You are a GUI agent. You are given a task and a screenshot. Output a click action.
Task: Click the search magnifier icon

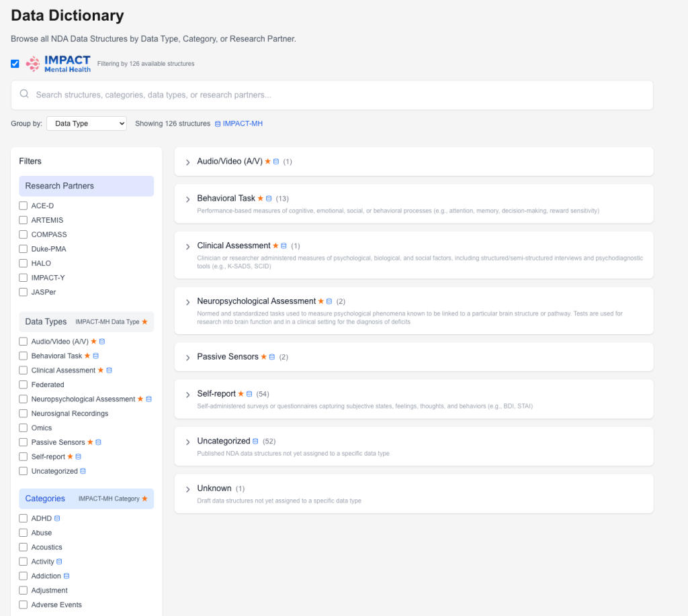coord(24,95)
